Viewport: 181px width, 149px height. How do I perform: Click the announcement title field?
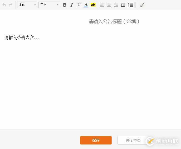[114, 21]
